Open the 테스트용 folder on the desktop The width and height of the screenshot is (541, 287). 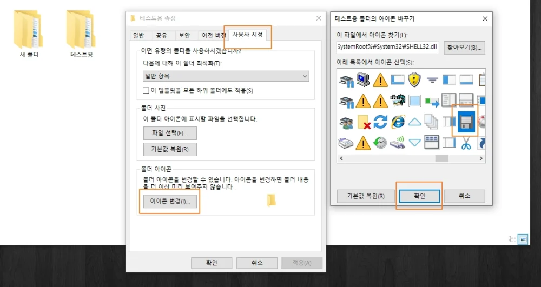(x=81, y=33)
